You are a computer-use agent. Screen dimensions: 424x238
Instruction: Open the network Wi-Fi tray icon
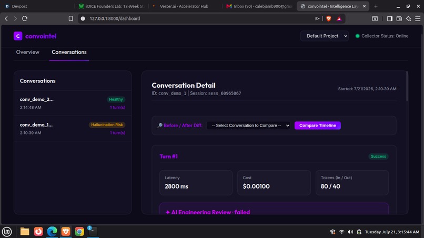[342, 232]
